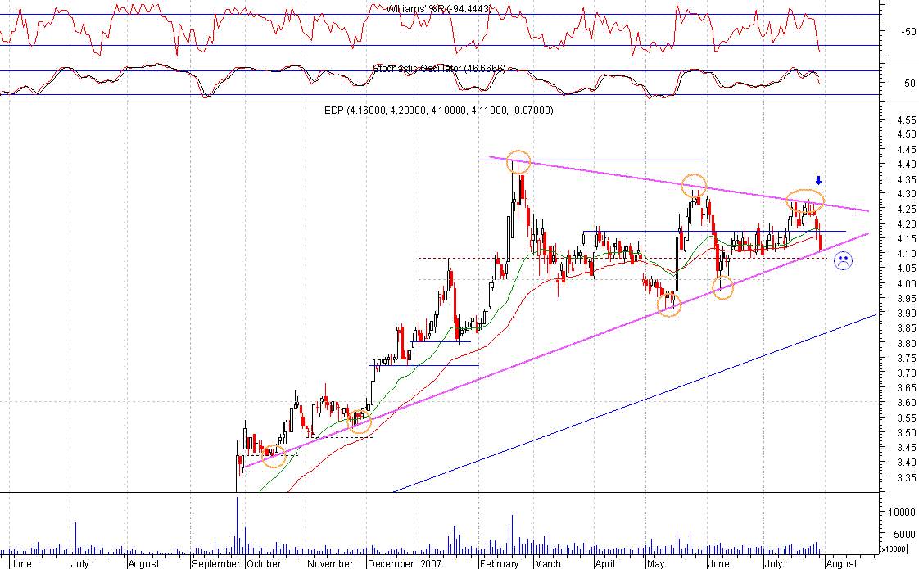Click the 4.10 price axis label
This screenshot has height=569, width=919.
coord(907,254)
